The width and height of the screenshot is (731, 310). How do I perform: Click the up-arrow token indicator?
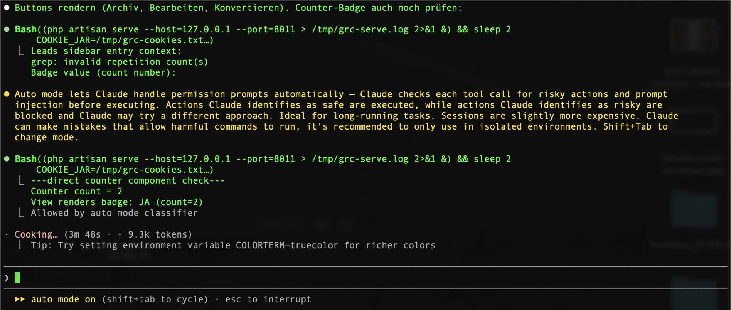coord(120,235)
